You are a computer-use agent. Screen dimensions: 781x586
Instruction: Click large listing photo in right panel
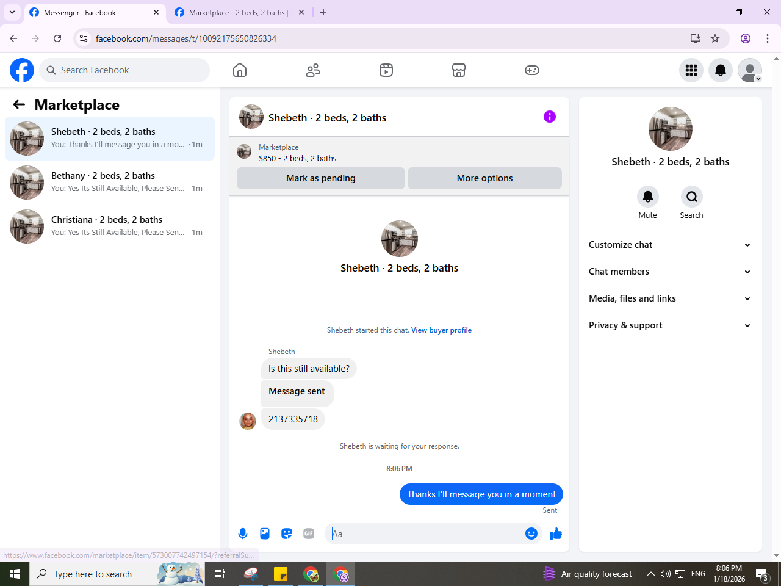click(671, 129)
